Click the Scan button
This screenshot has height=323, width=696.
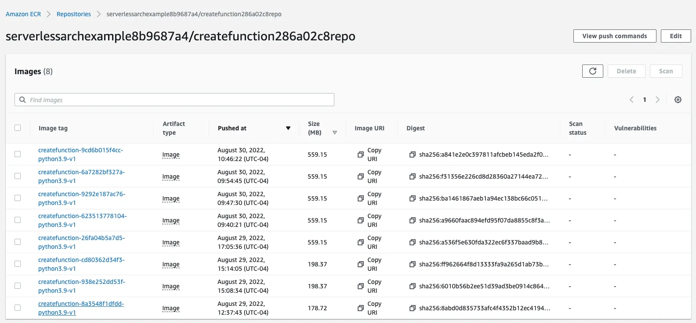click(666, 71)
